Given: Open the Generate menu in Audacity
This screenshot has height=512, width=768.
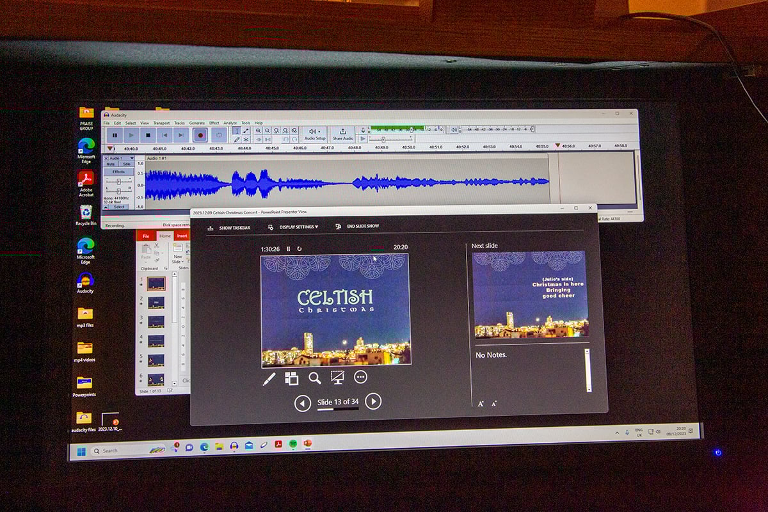Looking at the screenshot, I should (x=196, y=123).
